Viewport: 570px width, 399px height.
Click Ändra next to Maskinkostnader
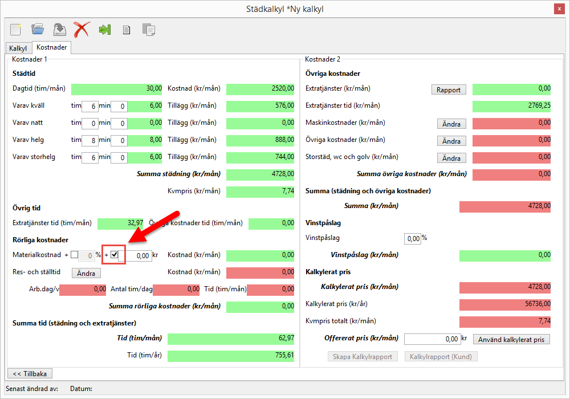point(451,124)
